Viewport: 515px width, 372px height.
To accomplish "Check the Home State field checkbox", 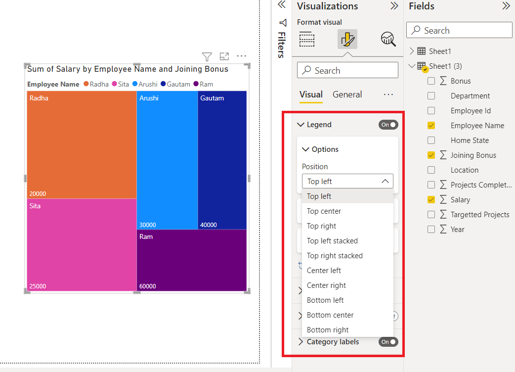I will click(431, 140).
